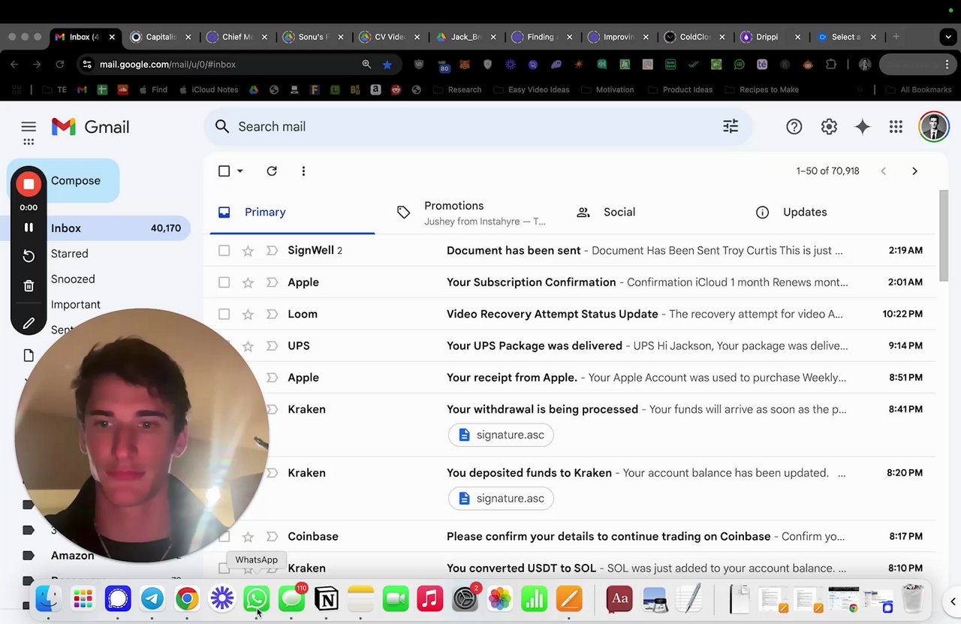Open Gmail Support help icon
The width and height of the screenshot is (961, 624).
pyautogui.click(x=794, y=127)
